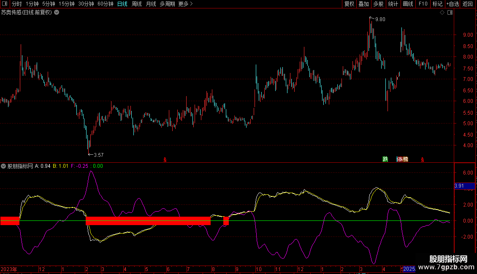Click the magenta F: -0.25 indicator value
This screenshot has width=477, height=274.
click(x=79, y=166)
